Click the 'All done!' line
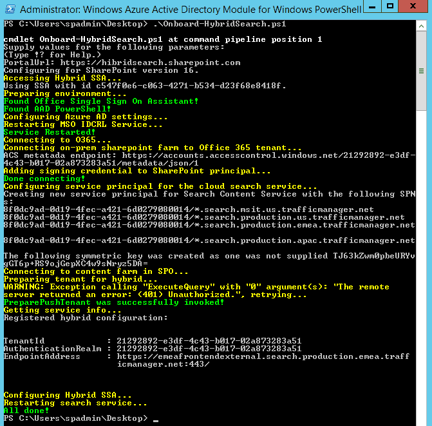This screenshot has height=426, width=432. pos(26,411)
